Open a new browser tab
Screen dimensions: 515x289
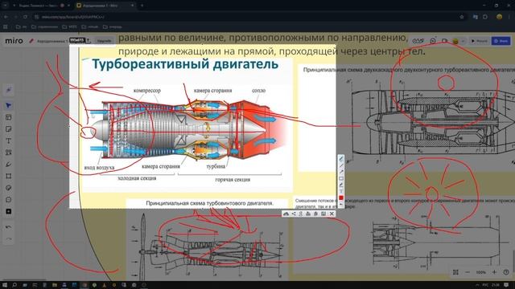pos(142,6)
